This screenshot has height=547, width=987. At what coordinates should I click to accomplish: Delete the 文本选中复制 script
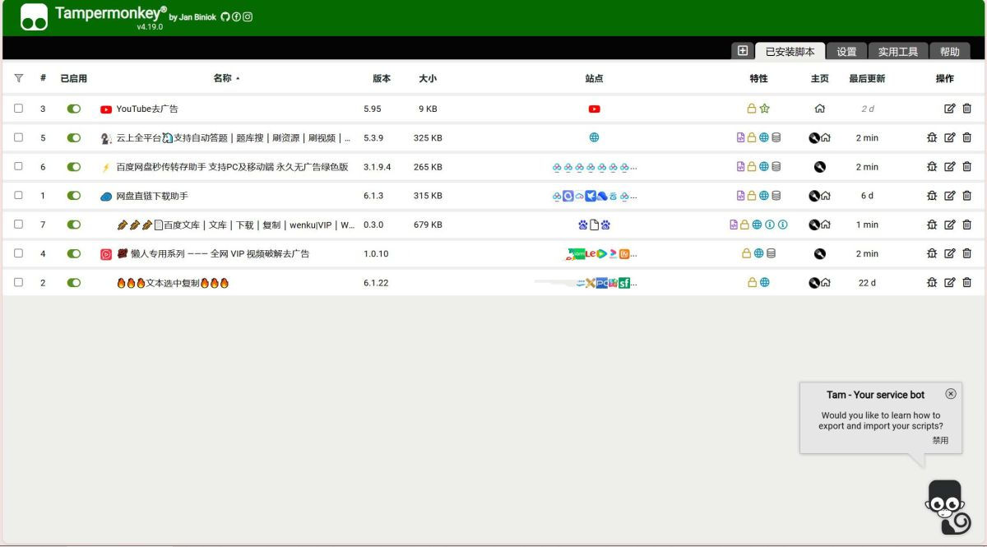[967, 282]
